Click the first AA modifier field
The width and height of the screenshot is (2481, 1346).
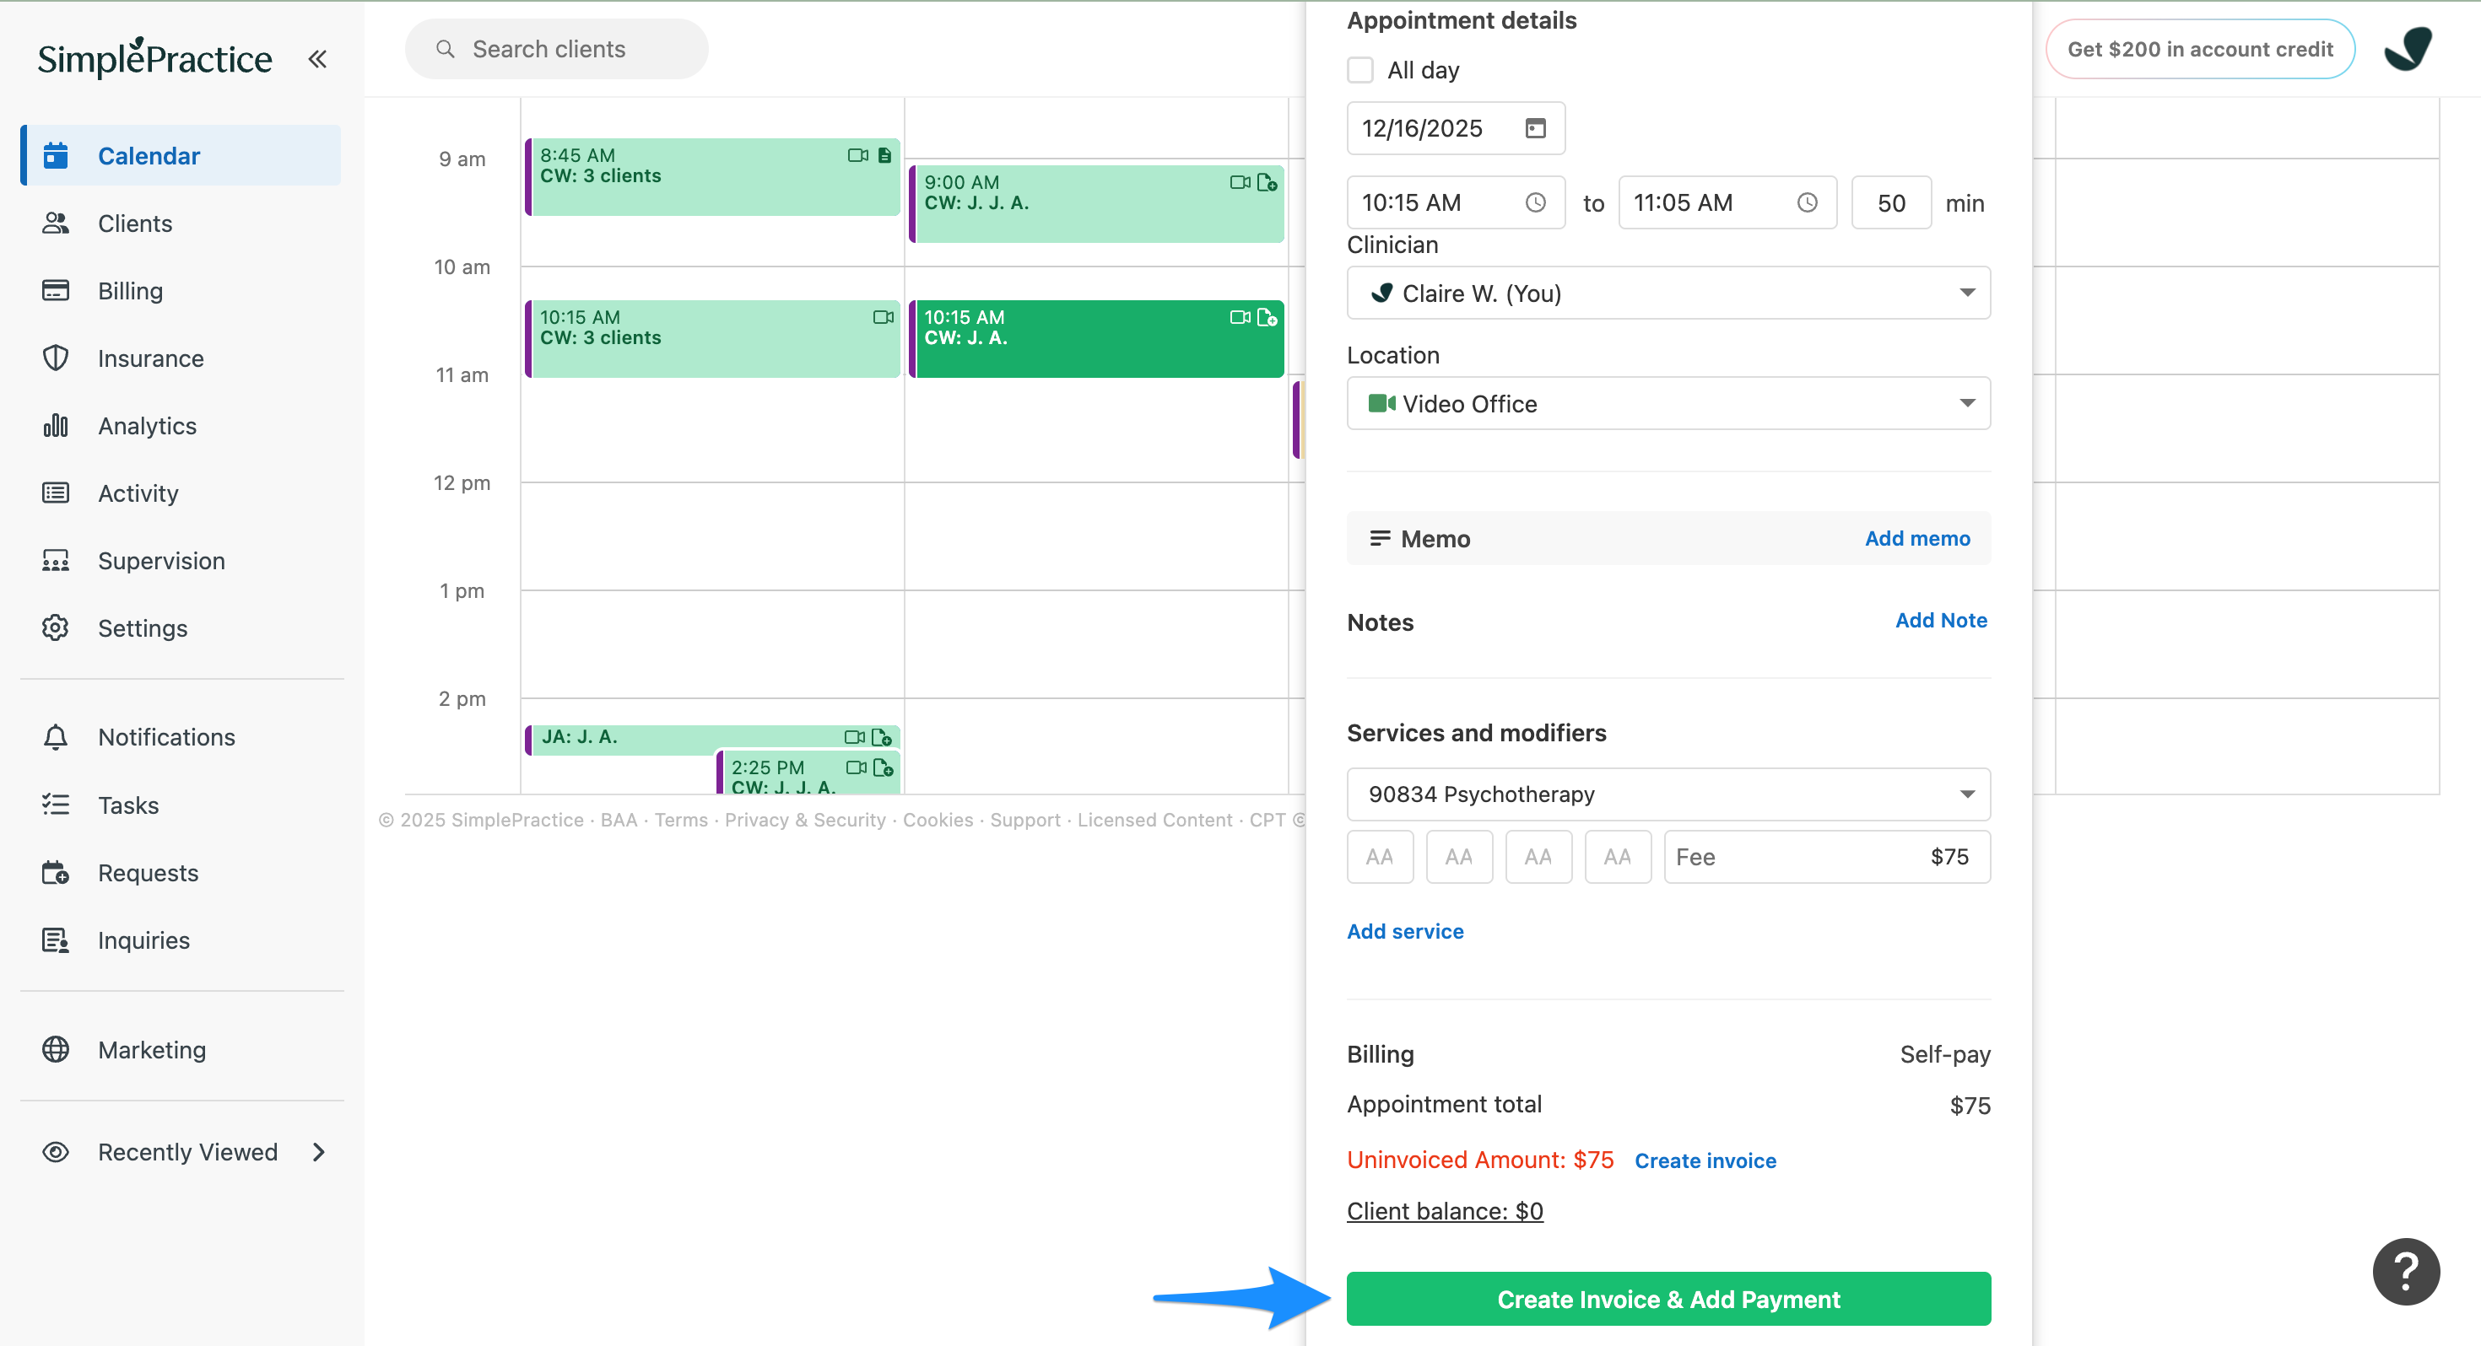[x=1379, y=856]
